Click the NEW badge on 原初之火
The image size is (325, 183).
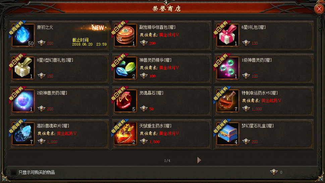click(98, 27)
